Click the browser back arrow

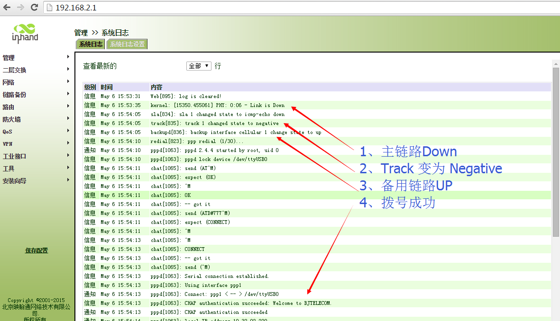tap(7, 8)
